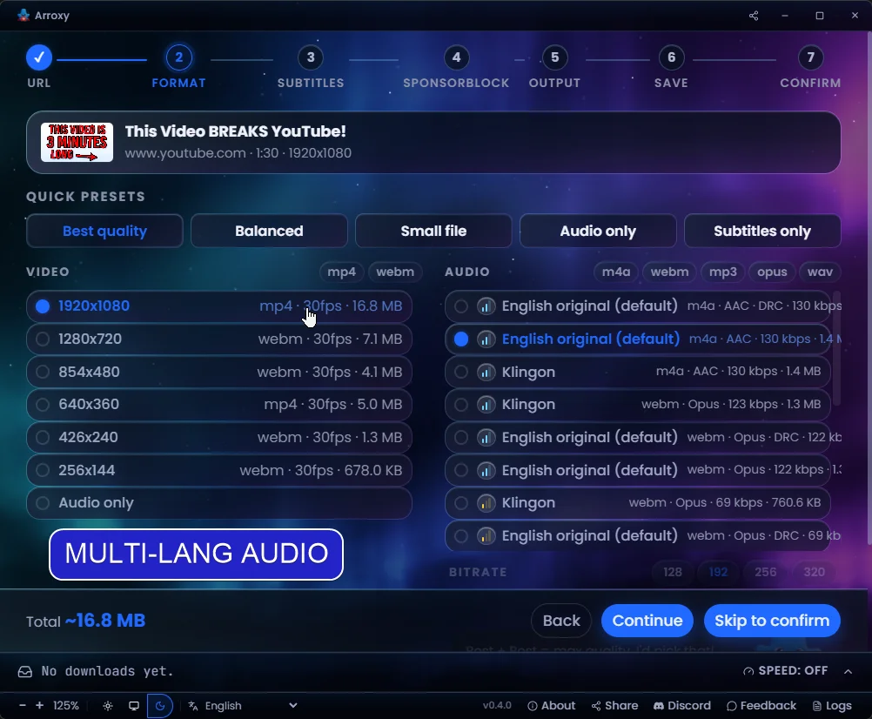Click audio icon on Klingon 123 kbps row
The image size is (872, 719).
(486, 404)
